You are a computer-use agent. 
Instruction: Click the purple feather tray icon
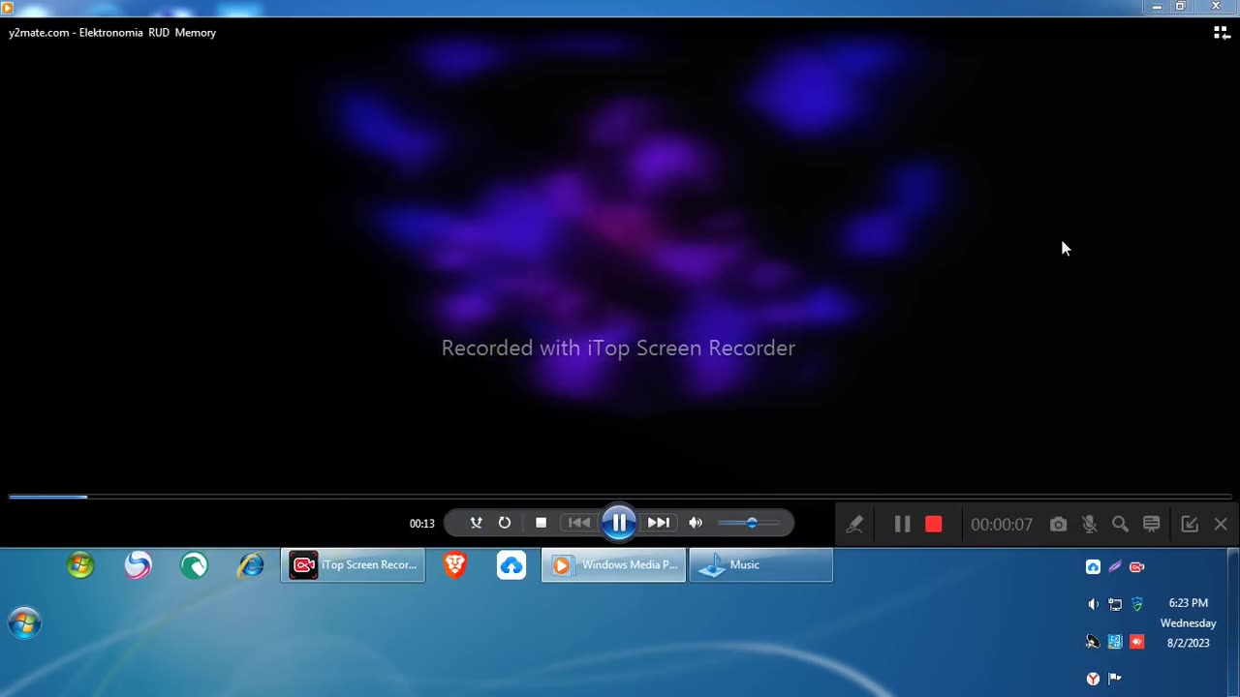[x=1115, y=567]
